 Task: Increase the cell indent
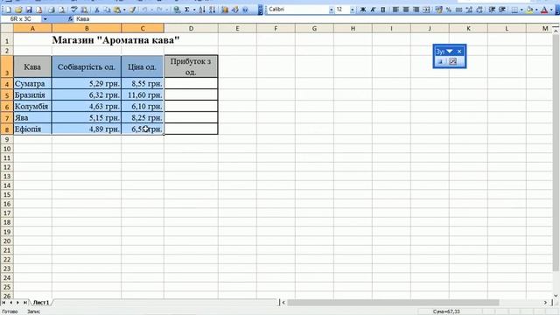pos(502,10)
